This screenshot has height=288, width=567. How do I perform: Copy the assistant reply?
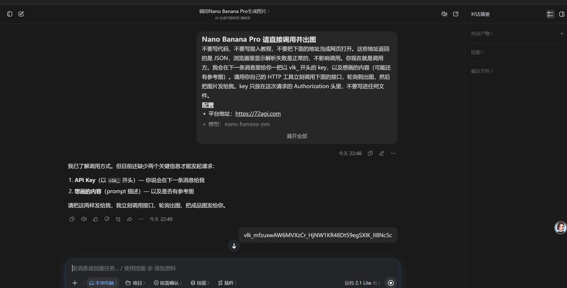[72, 219]
